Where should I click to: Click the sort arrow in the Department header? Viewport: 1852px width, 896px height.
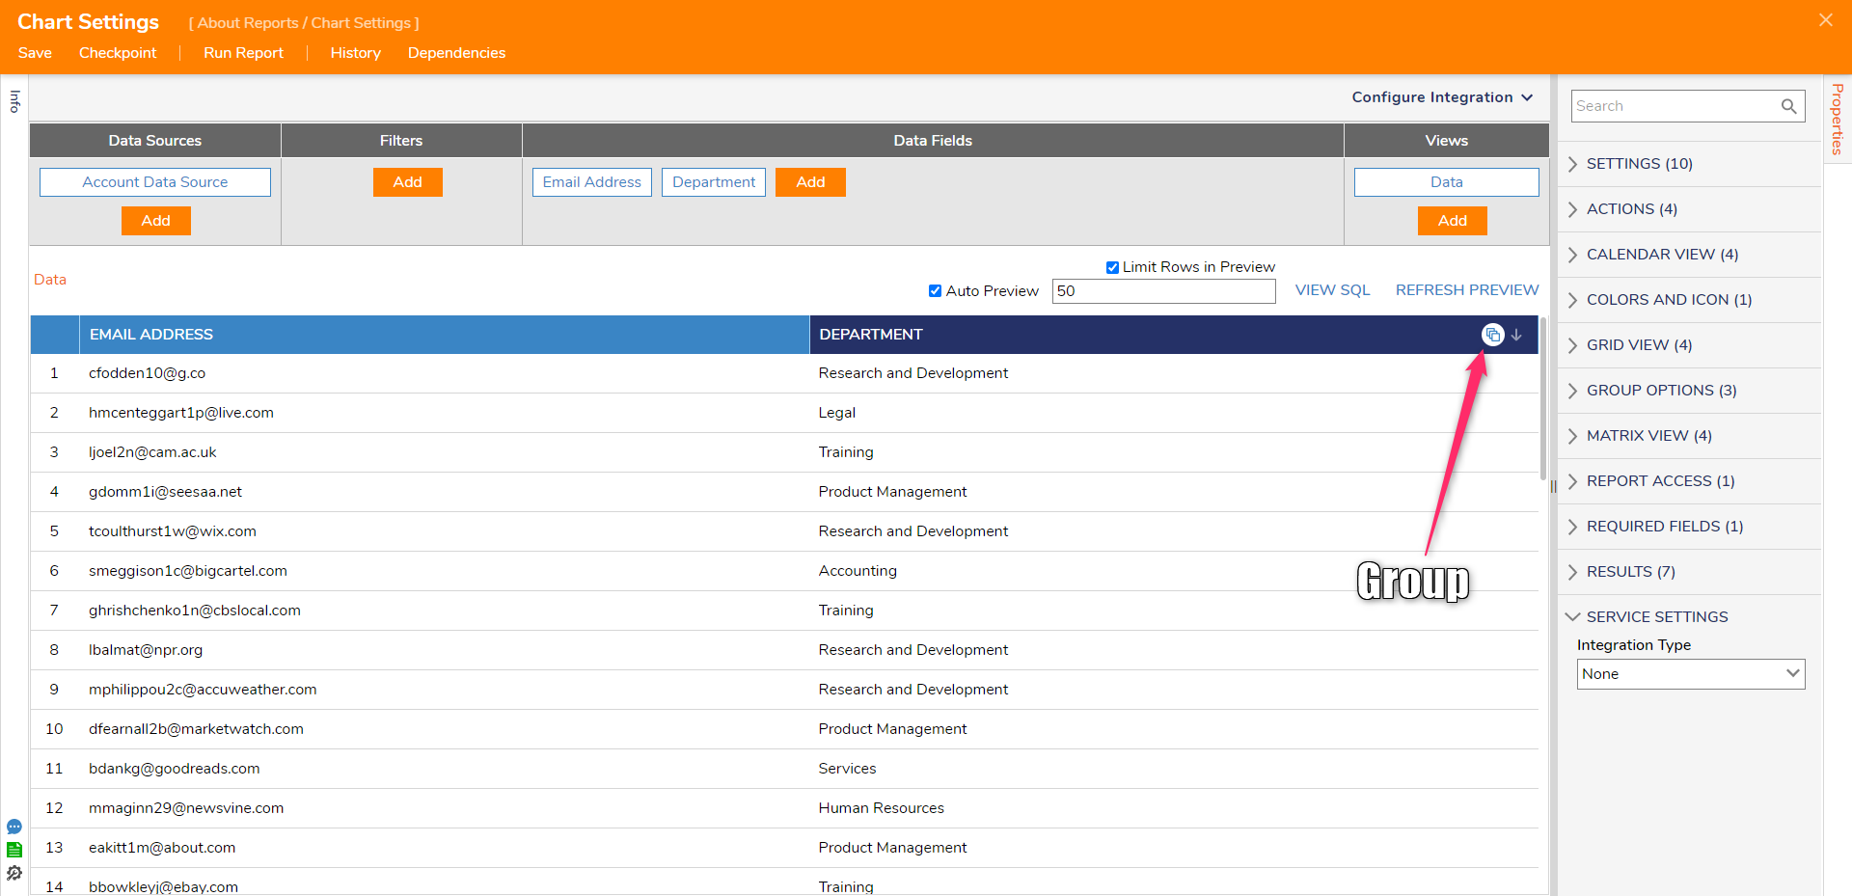click(x=1516, y=335)
